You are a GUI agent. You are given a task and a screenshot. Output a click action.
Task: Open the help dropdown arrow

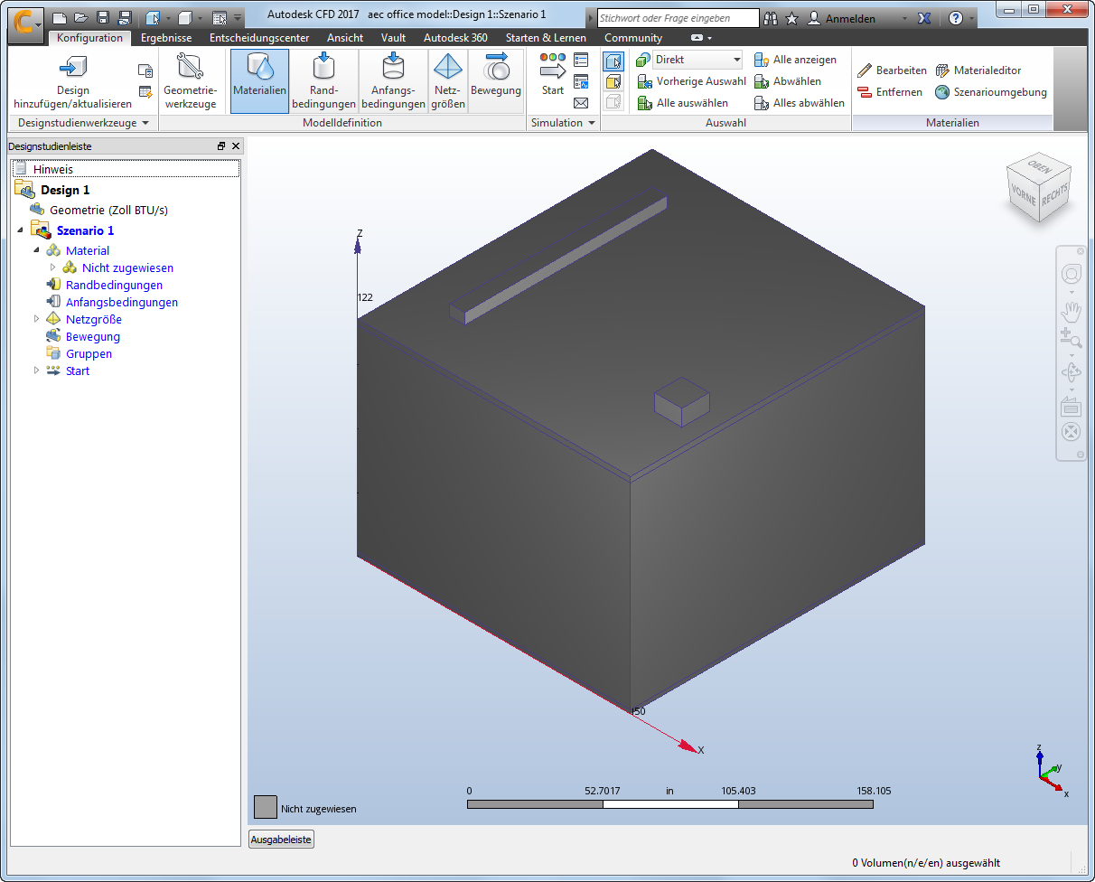coord(972,18)
